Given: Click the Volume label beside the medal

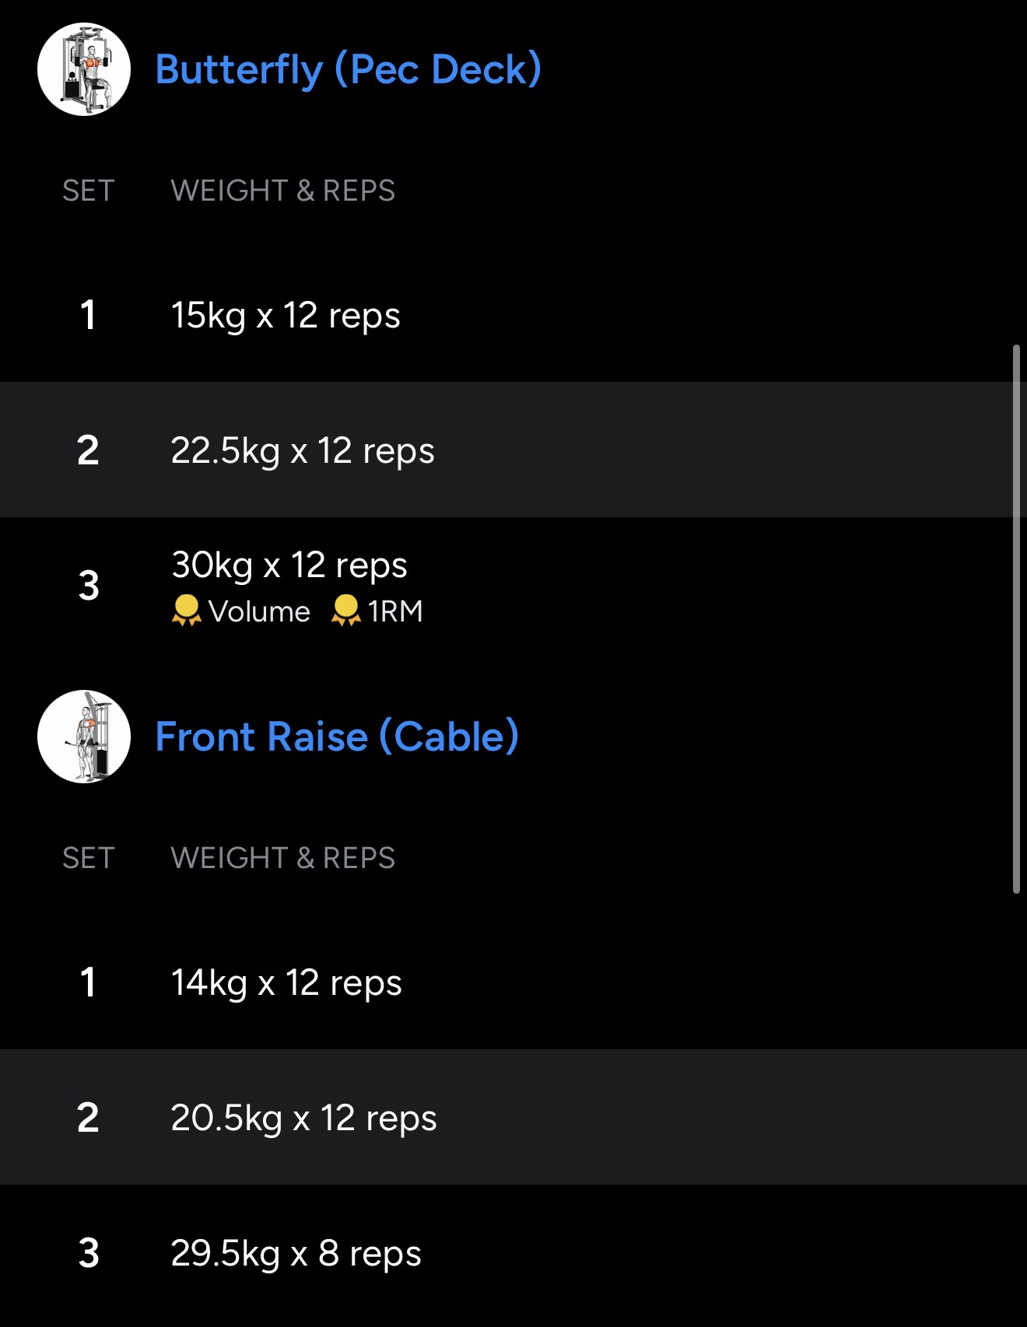Looking at the screenshot, I should tap(259, 611).
